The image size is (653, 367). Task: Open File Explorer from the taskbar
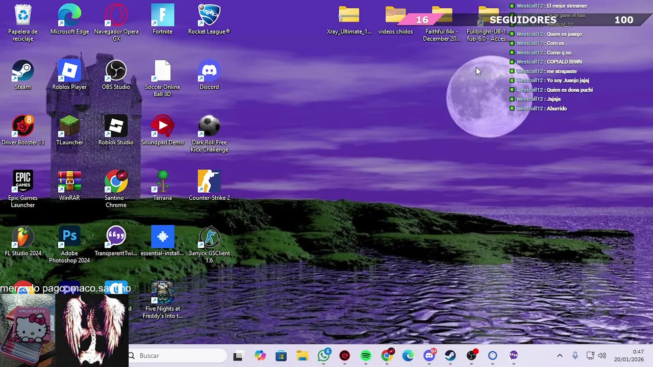coord(303,356)
